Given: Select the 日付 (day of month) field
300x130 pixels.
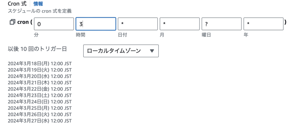Looking at the screenshot, I should (138, 24).
